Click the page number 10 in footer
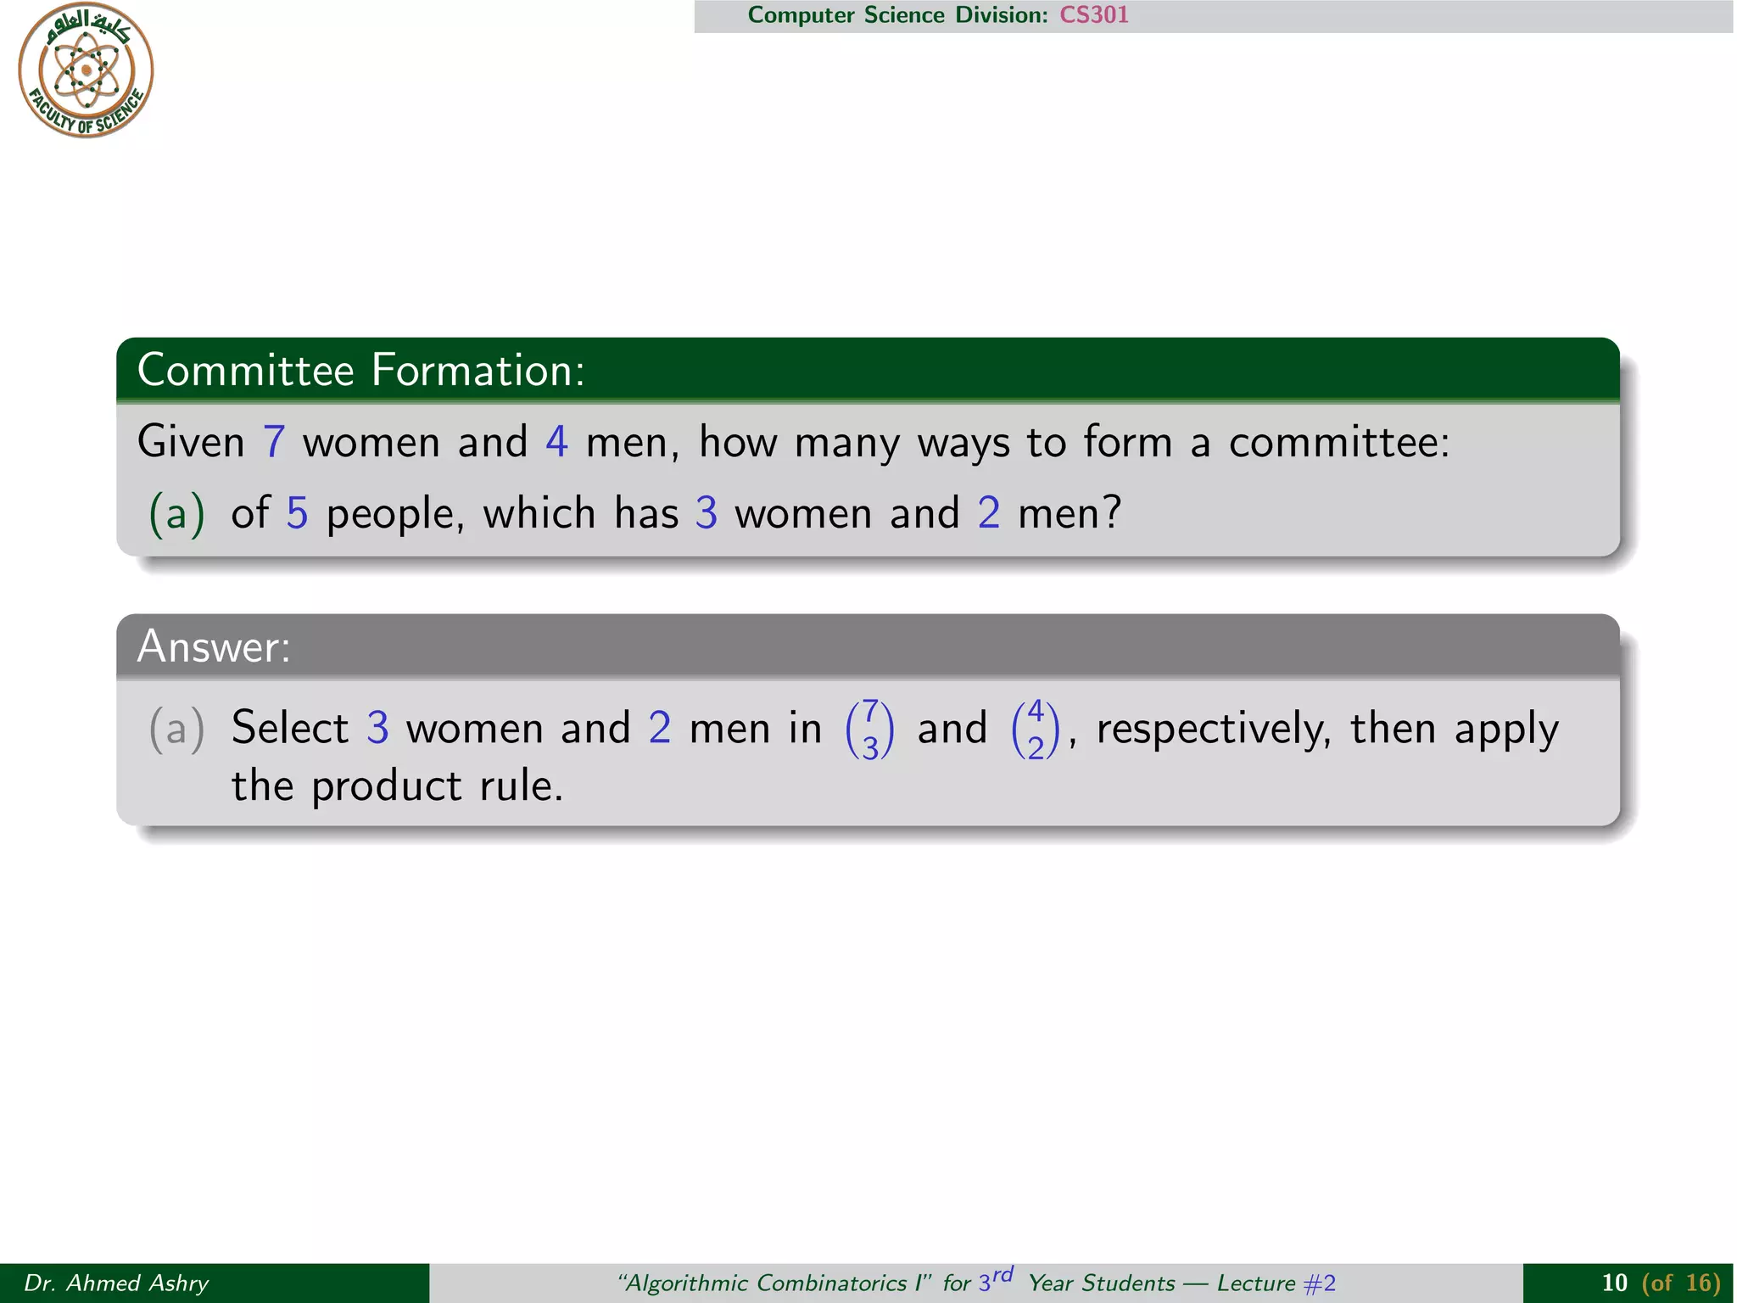1737x1303 pixels. (x=1614, y=1283)
